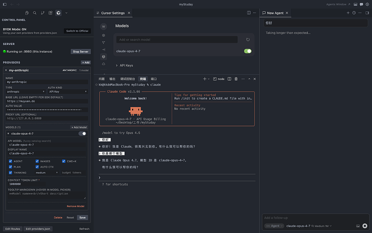Click the + Add Model button
372x233 pixels.
point(79,128)
